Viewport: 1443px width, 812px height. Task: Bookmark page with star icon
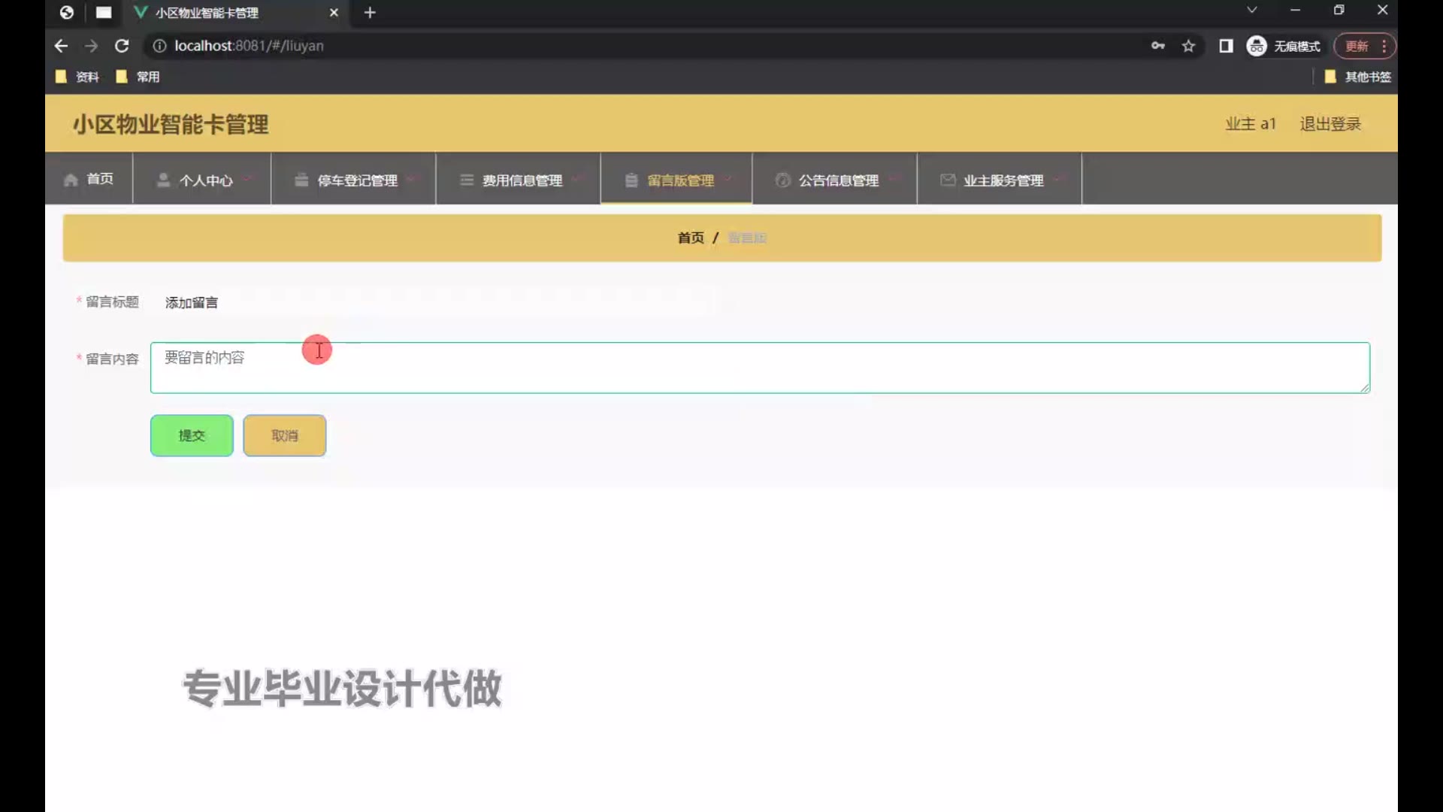coord(1188,46)
